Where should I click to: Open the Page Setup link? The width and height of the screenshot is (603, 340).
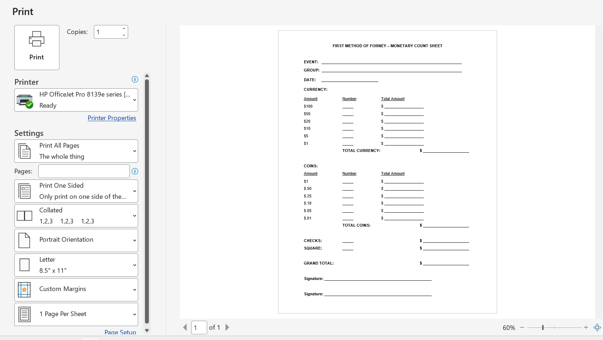pyautogui.click(x=120, y=332)
